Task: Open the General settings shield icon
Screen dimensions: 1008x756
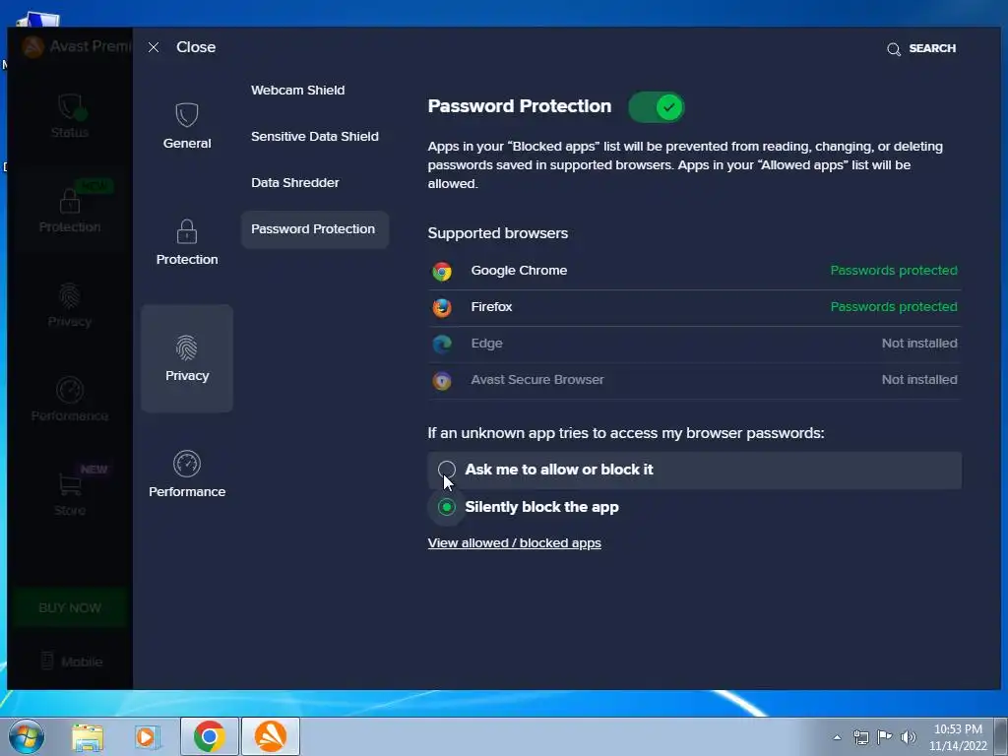Action: pos(186,115)
